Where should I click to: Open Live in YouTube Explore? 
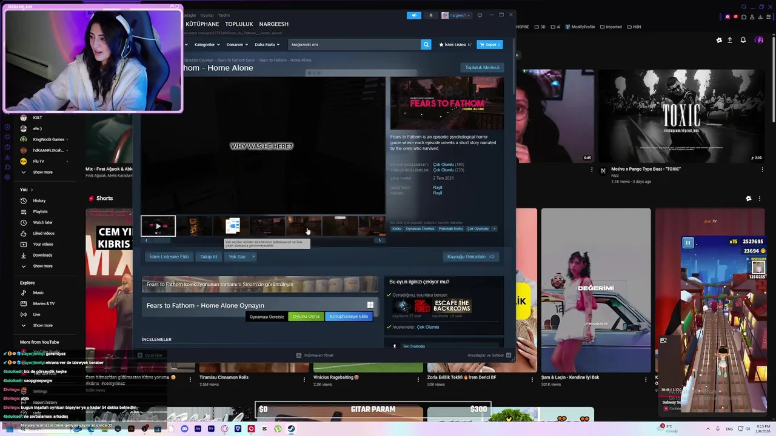point(36,314)
